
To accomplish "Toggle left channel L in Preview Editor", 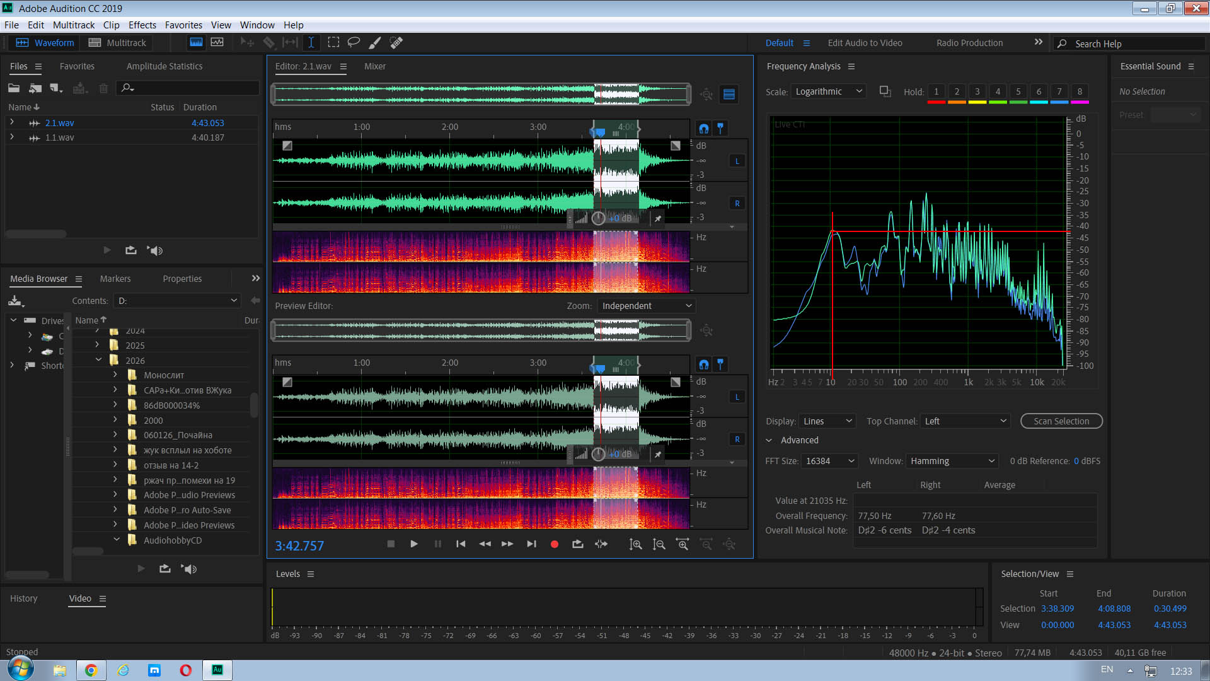I will (x=737, y=397).
